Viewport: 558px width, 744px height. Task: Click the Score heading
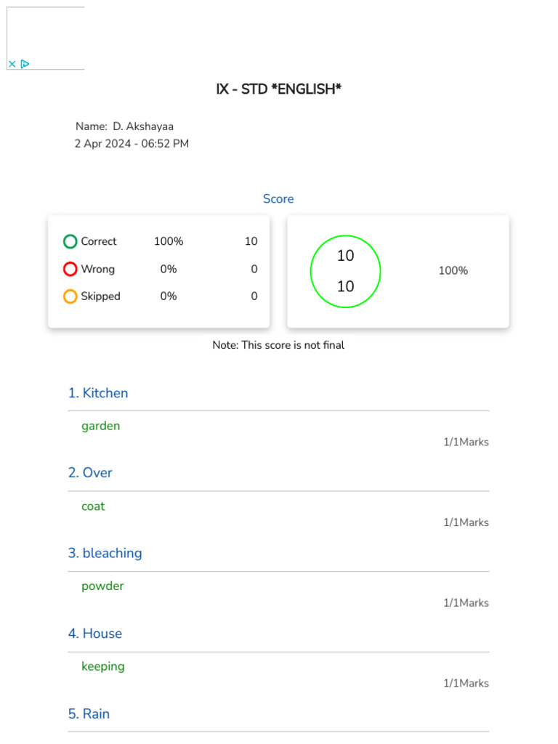[x=278, y=199]
